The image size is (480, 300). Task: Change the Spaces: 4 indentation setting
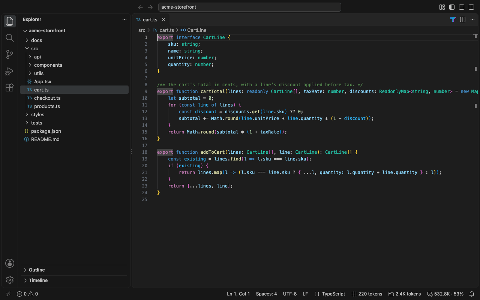[x=266, y=294]
